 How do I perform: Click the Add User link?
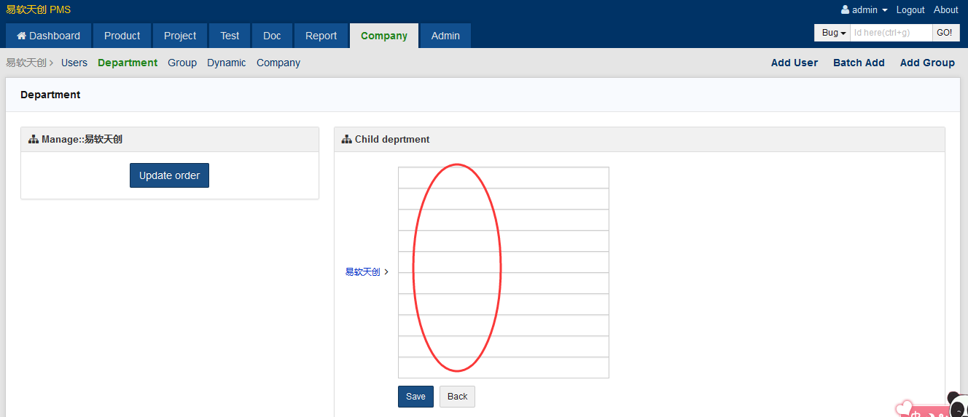coord(794,63)
